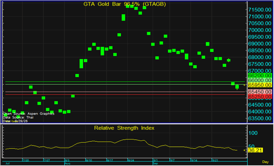
Task: Select the 69500.00 price axis label
Action: [x=260, y=37]
